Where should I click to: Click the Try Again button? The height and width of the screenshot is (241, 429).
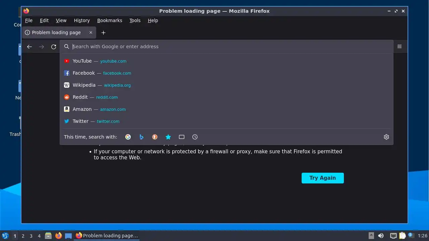[x=323, y=178]
